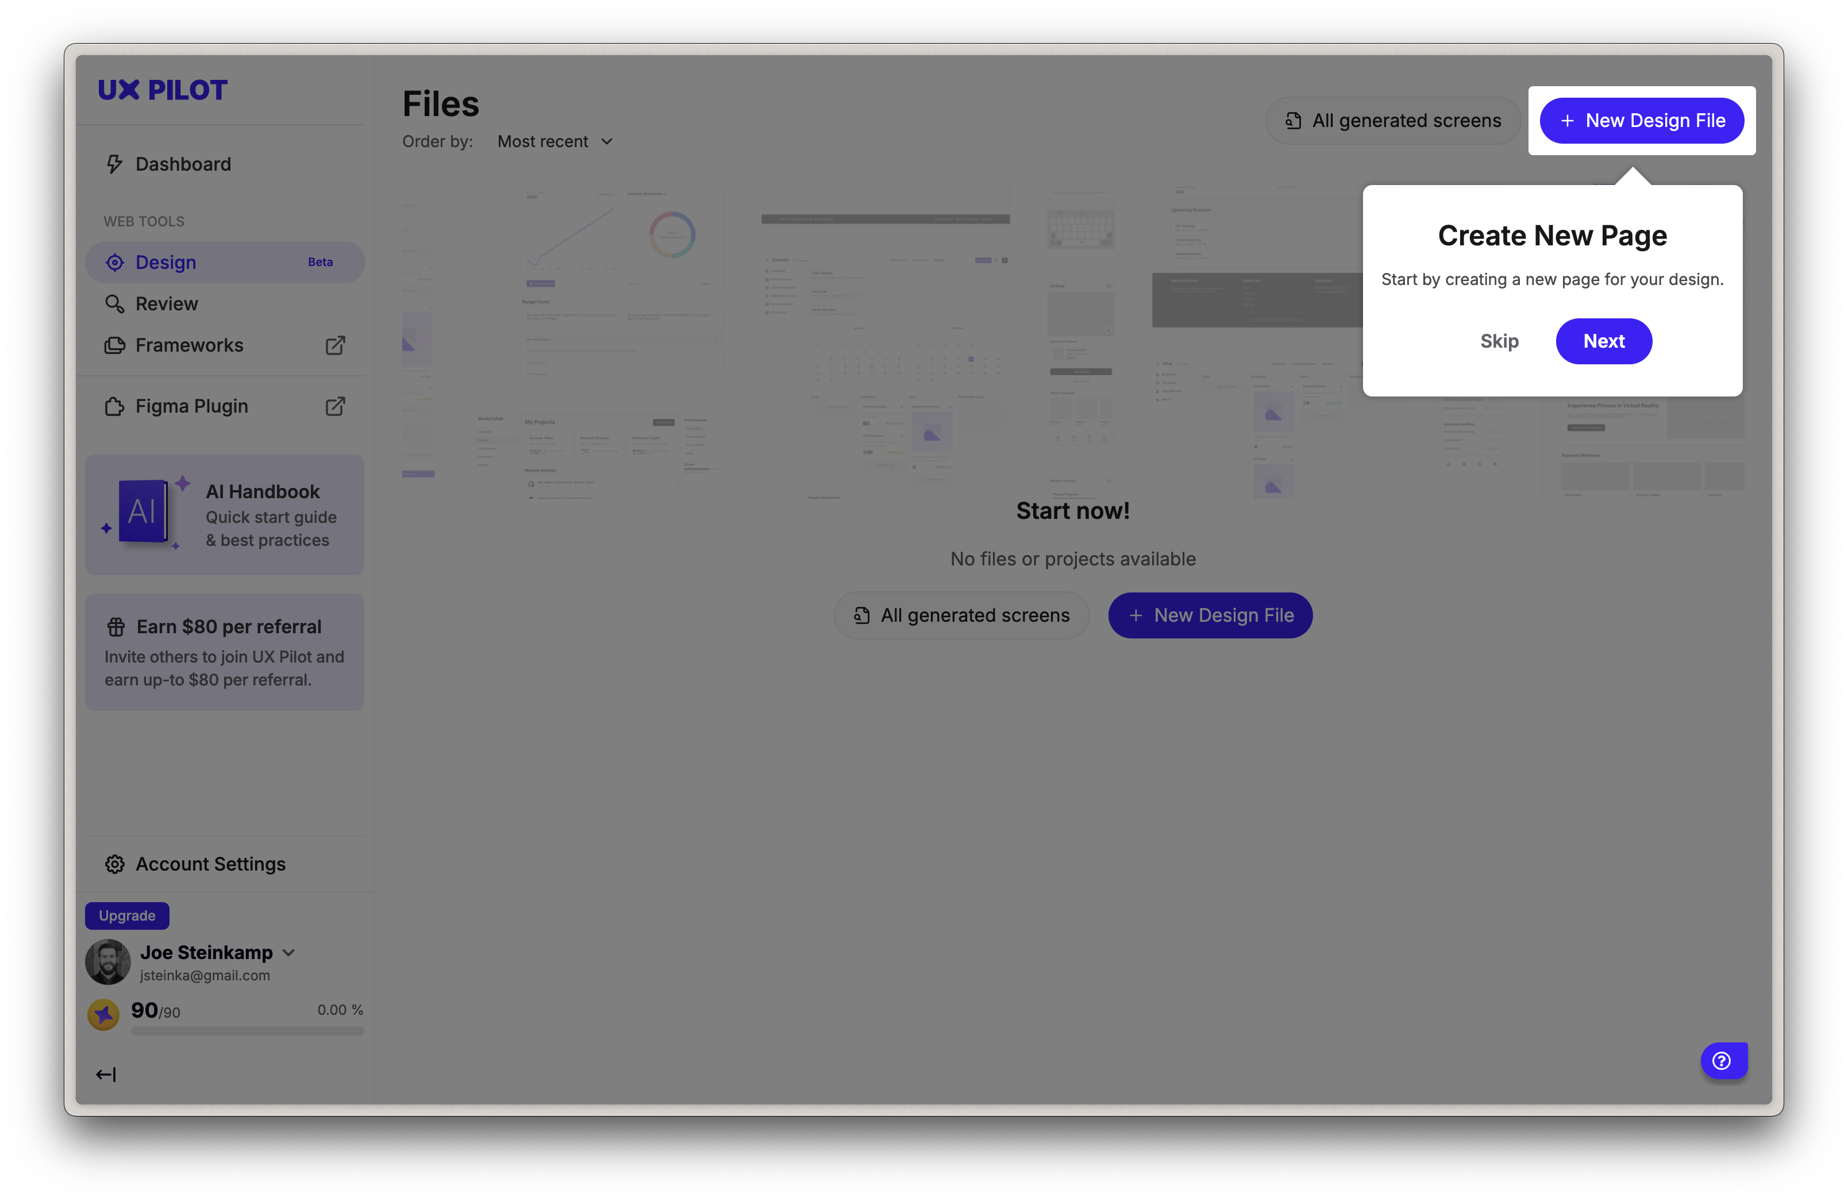The width and height of the screenshot is (1848, 1201).
Task: Open the help question mark button
Action: [1722, 1060]
